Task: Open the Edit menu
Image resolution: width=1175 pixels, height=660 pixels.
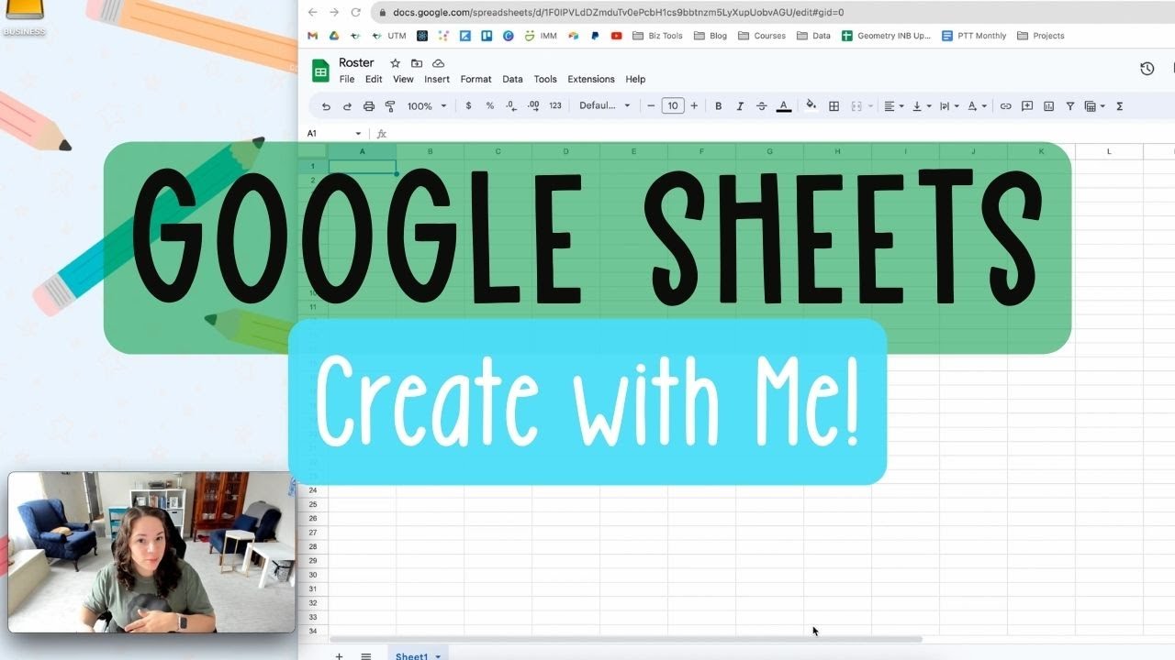Action: 374,79
